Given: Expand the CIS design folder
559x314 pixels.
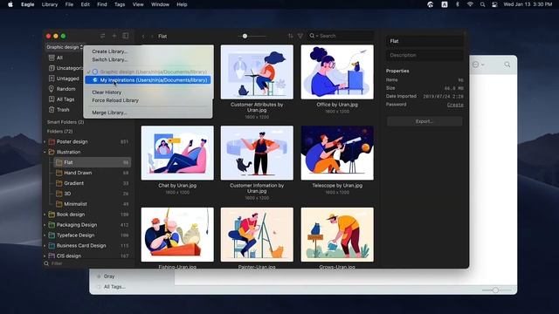Looking at the screenshot, I should (x=45, y=256).
